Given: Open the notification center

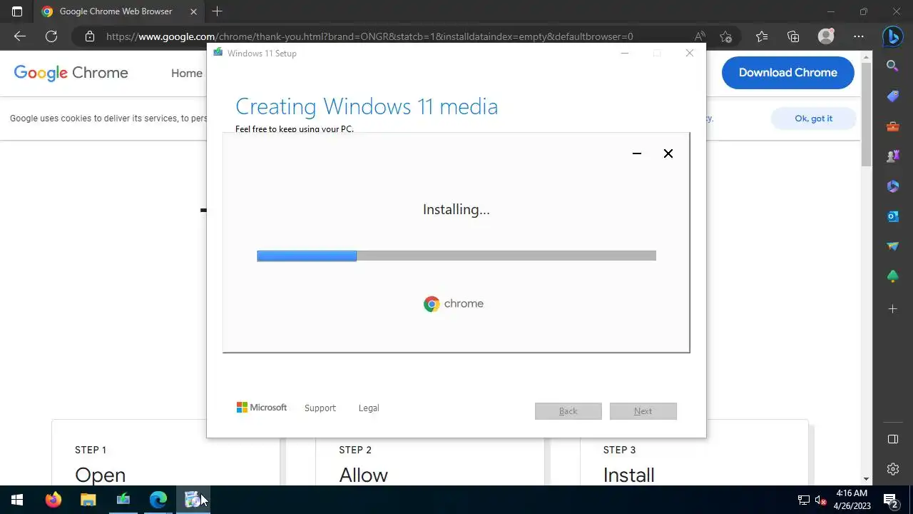Looking at the screenshot, I should (x=891, y=500).
